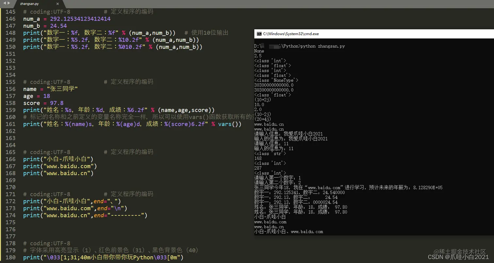Click the cmd line ending 0000024.54
The image size is (494, 263).
296,202
